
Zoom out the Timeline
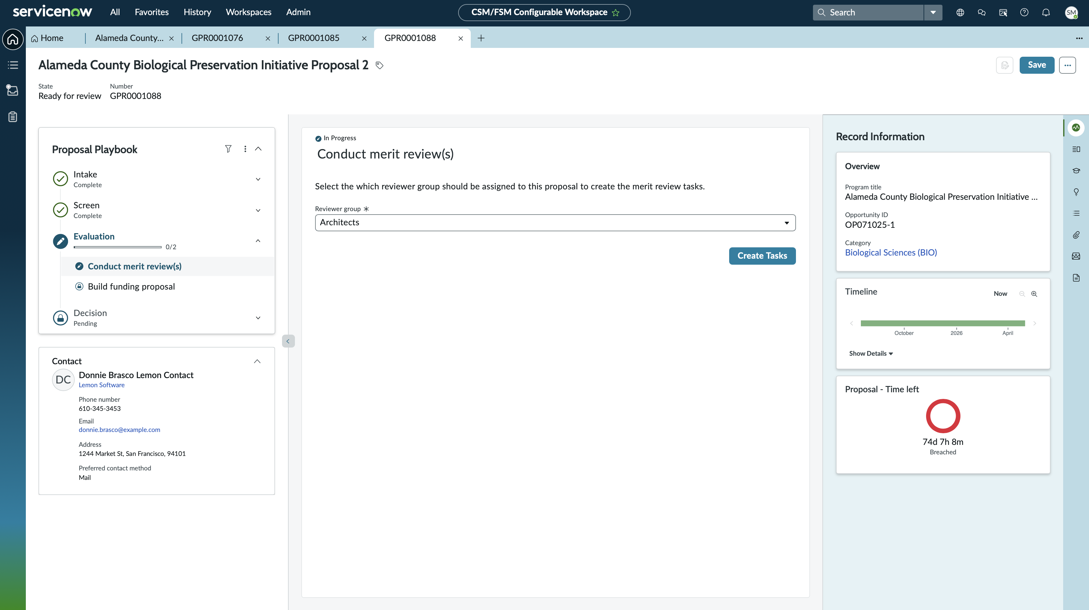[1022, 294]
